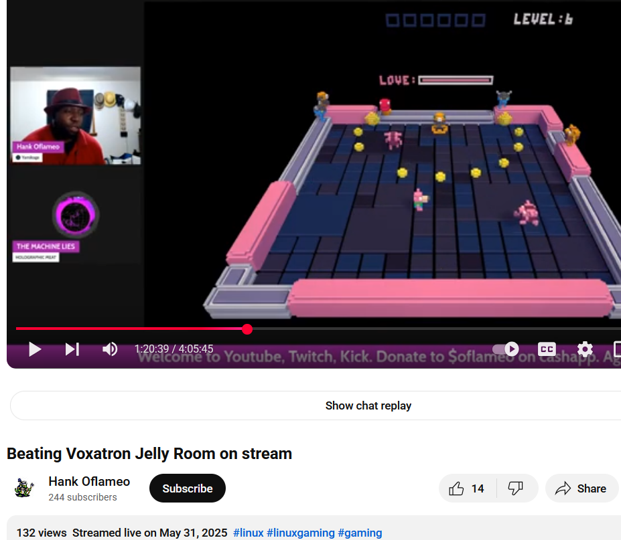Click the unplayed part of progress bar
Image resolution: width=621 pixels, height=540 pixels.
435,329
